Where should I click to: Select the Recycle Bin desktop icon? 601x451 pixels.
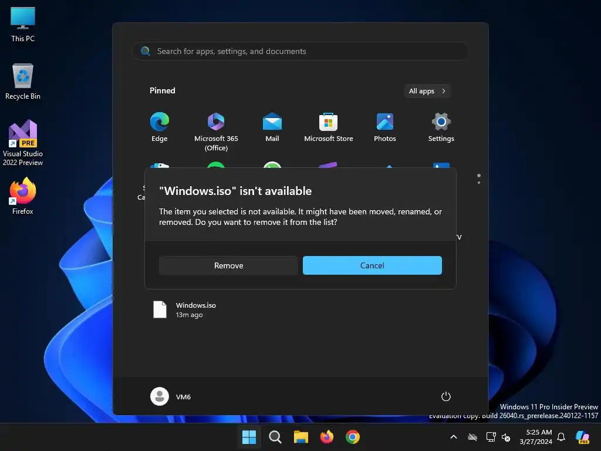23,82
